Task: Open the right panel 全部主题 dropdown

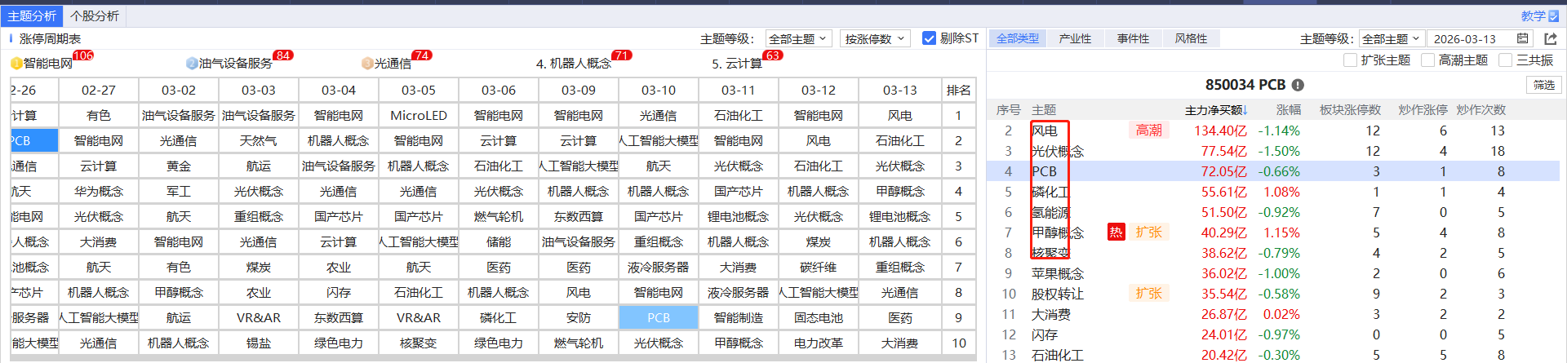Action: [1392, 38]
